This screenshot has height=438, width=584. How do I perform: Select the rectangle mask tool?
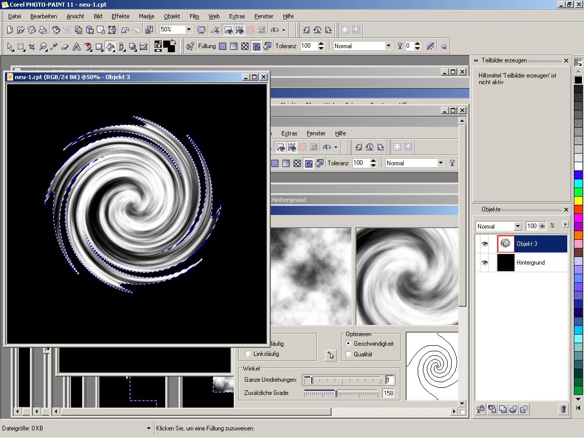(x=21, y=47)
